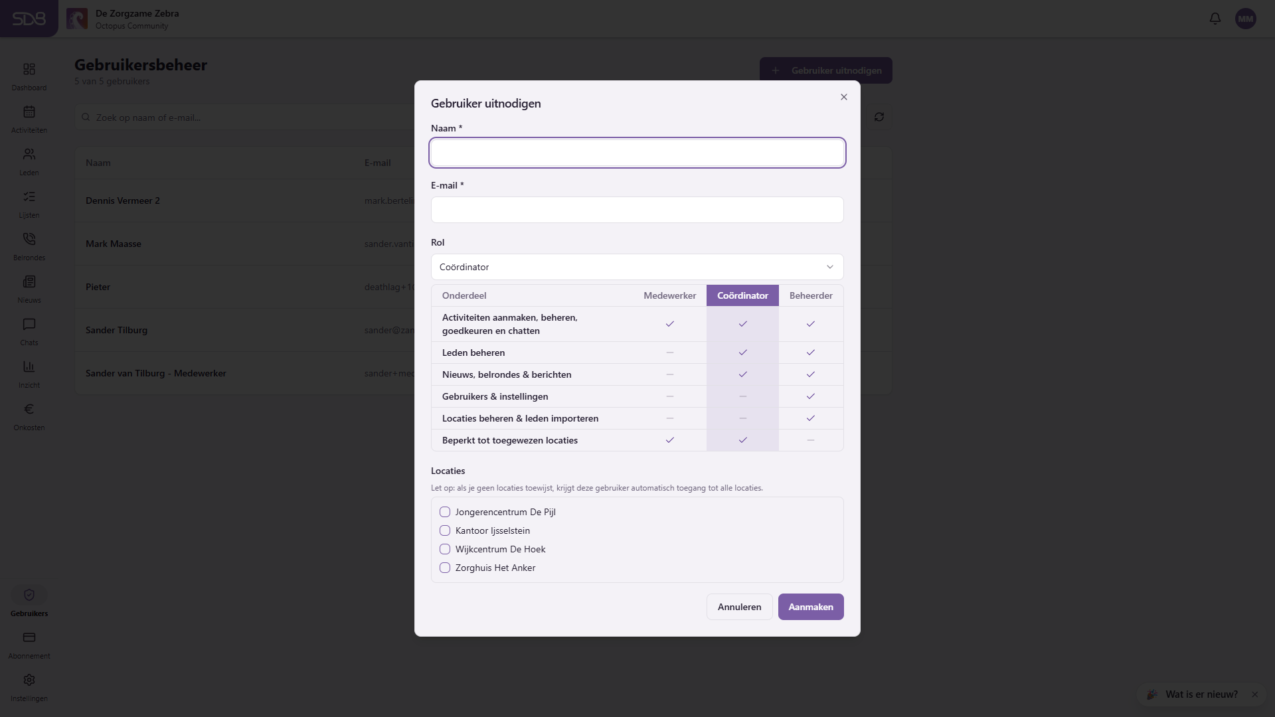Click the E-mail input field
The image size is (1275, 717).
tap(637, 210)
